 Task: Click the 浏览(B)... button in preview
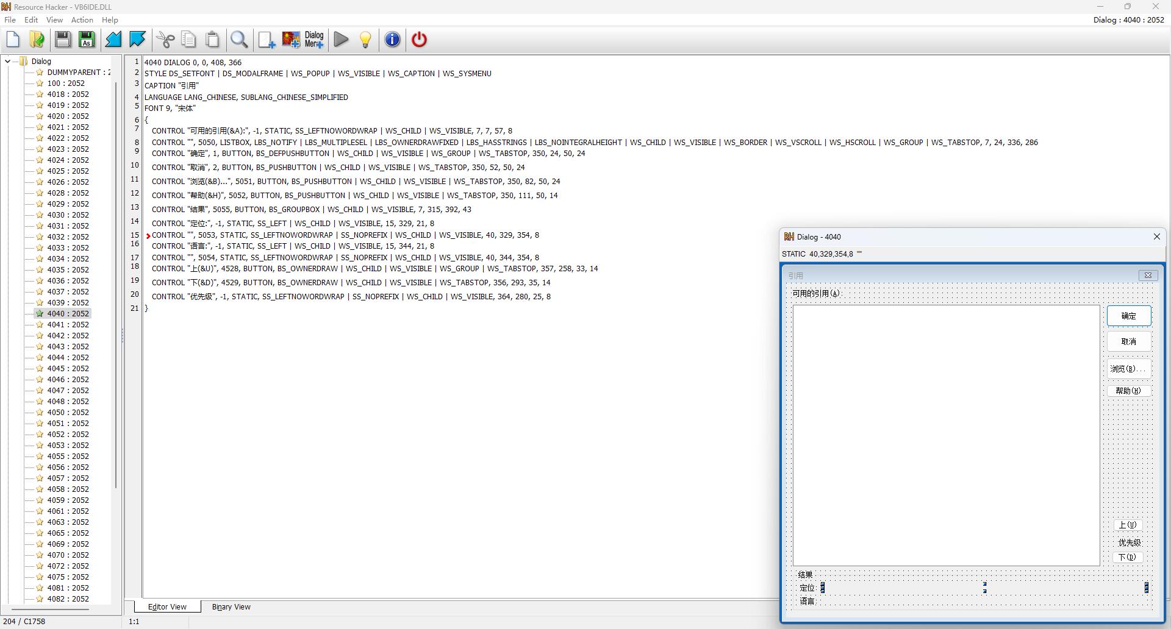tap(1129, 368)
